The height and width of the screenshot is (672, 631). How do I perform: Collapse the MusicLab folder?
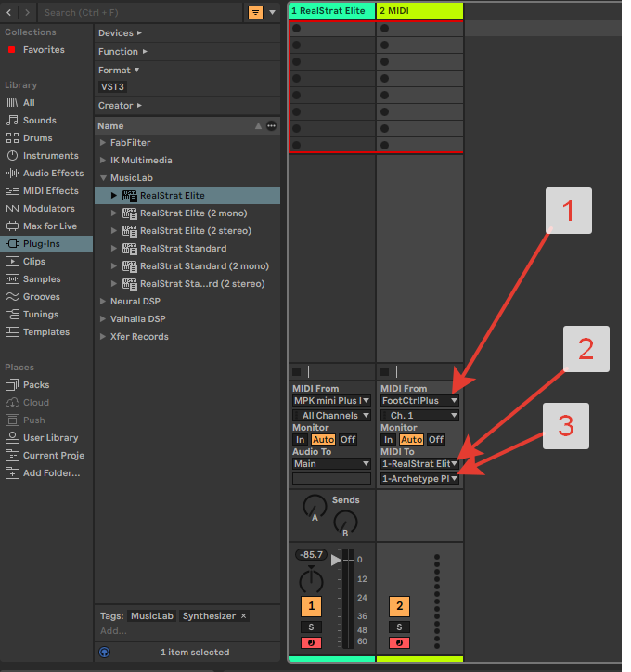point(103,177)
